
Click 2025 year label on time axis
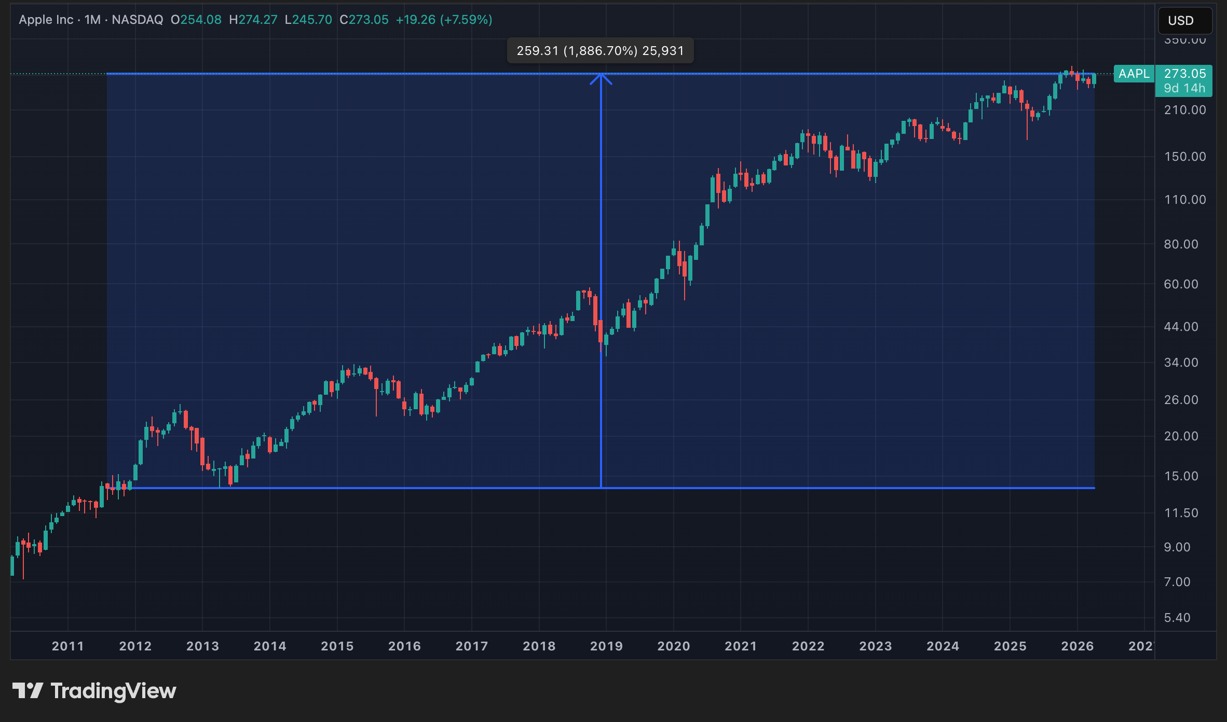click(1010, 646)
